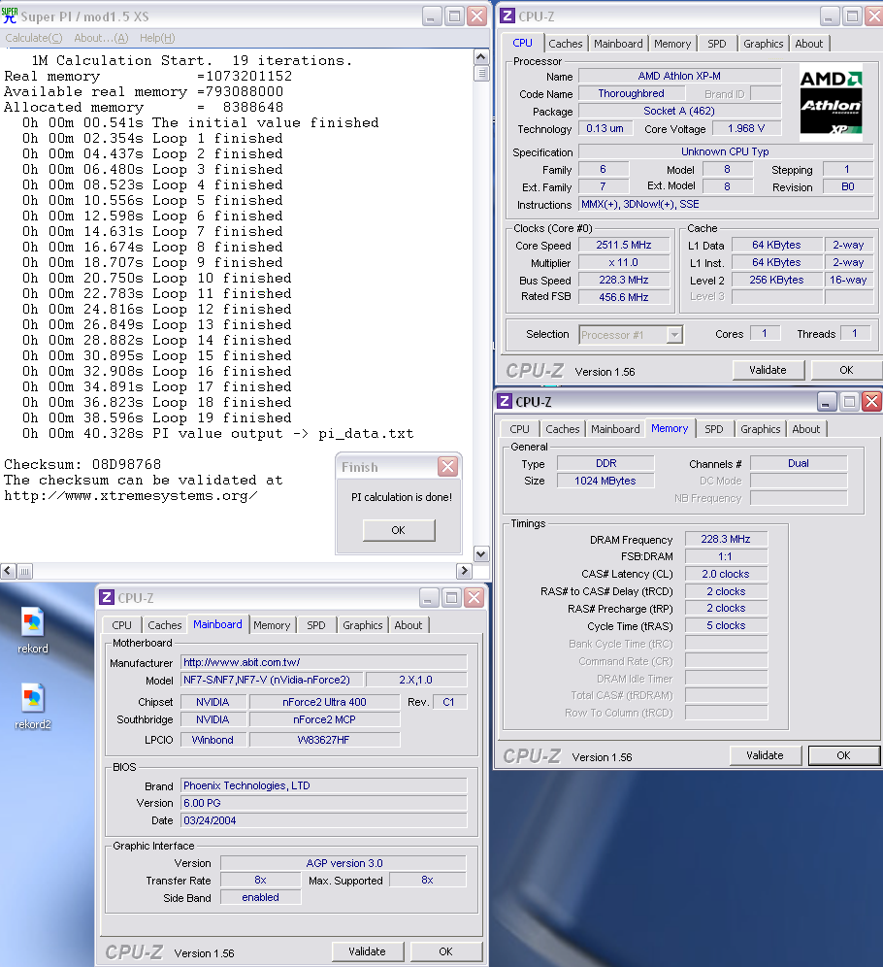The height and width of the screenshot is (967, 883).
Task: Switch to SPD tab in top CPU-Z window
Action: [x=717, y=44]
